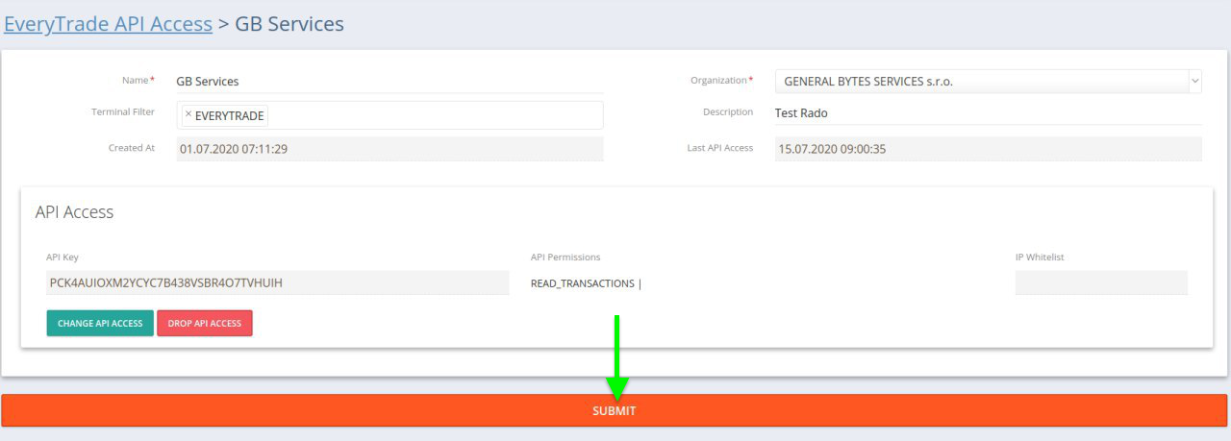Click the IP Whitelist label
Viewport: 1231px width, 441px height.
point(1040,257)
